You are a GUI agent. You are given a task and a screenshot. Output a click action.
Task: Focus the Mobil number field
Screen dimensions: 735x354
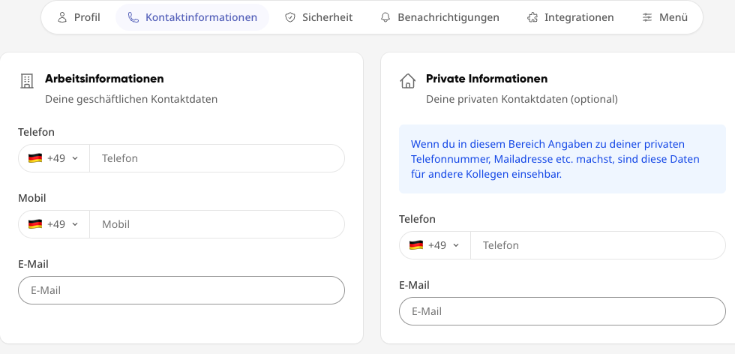[x=217, y=224]
